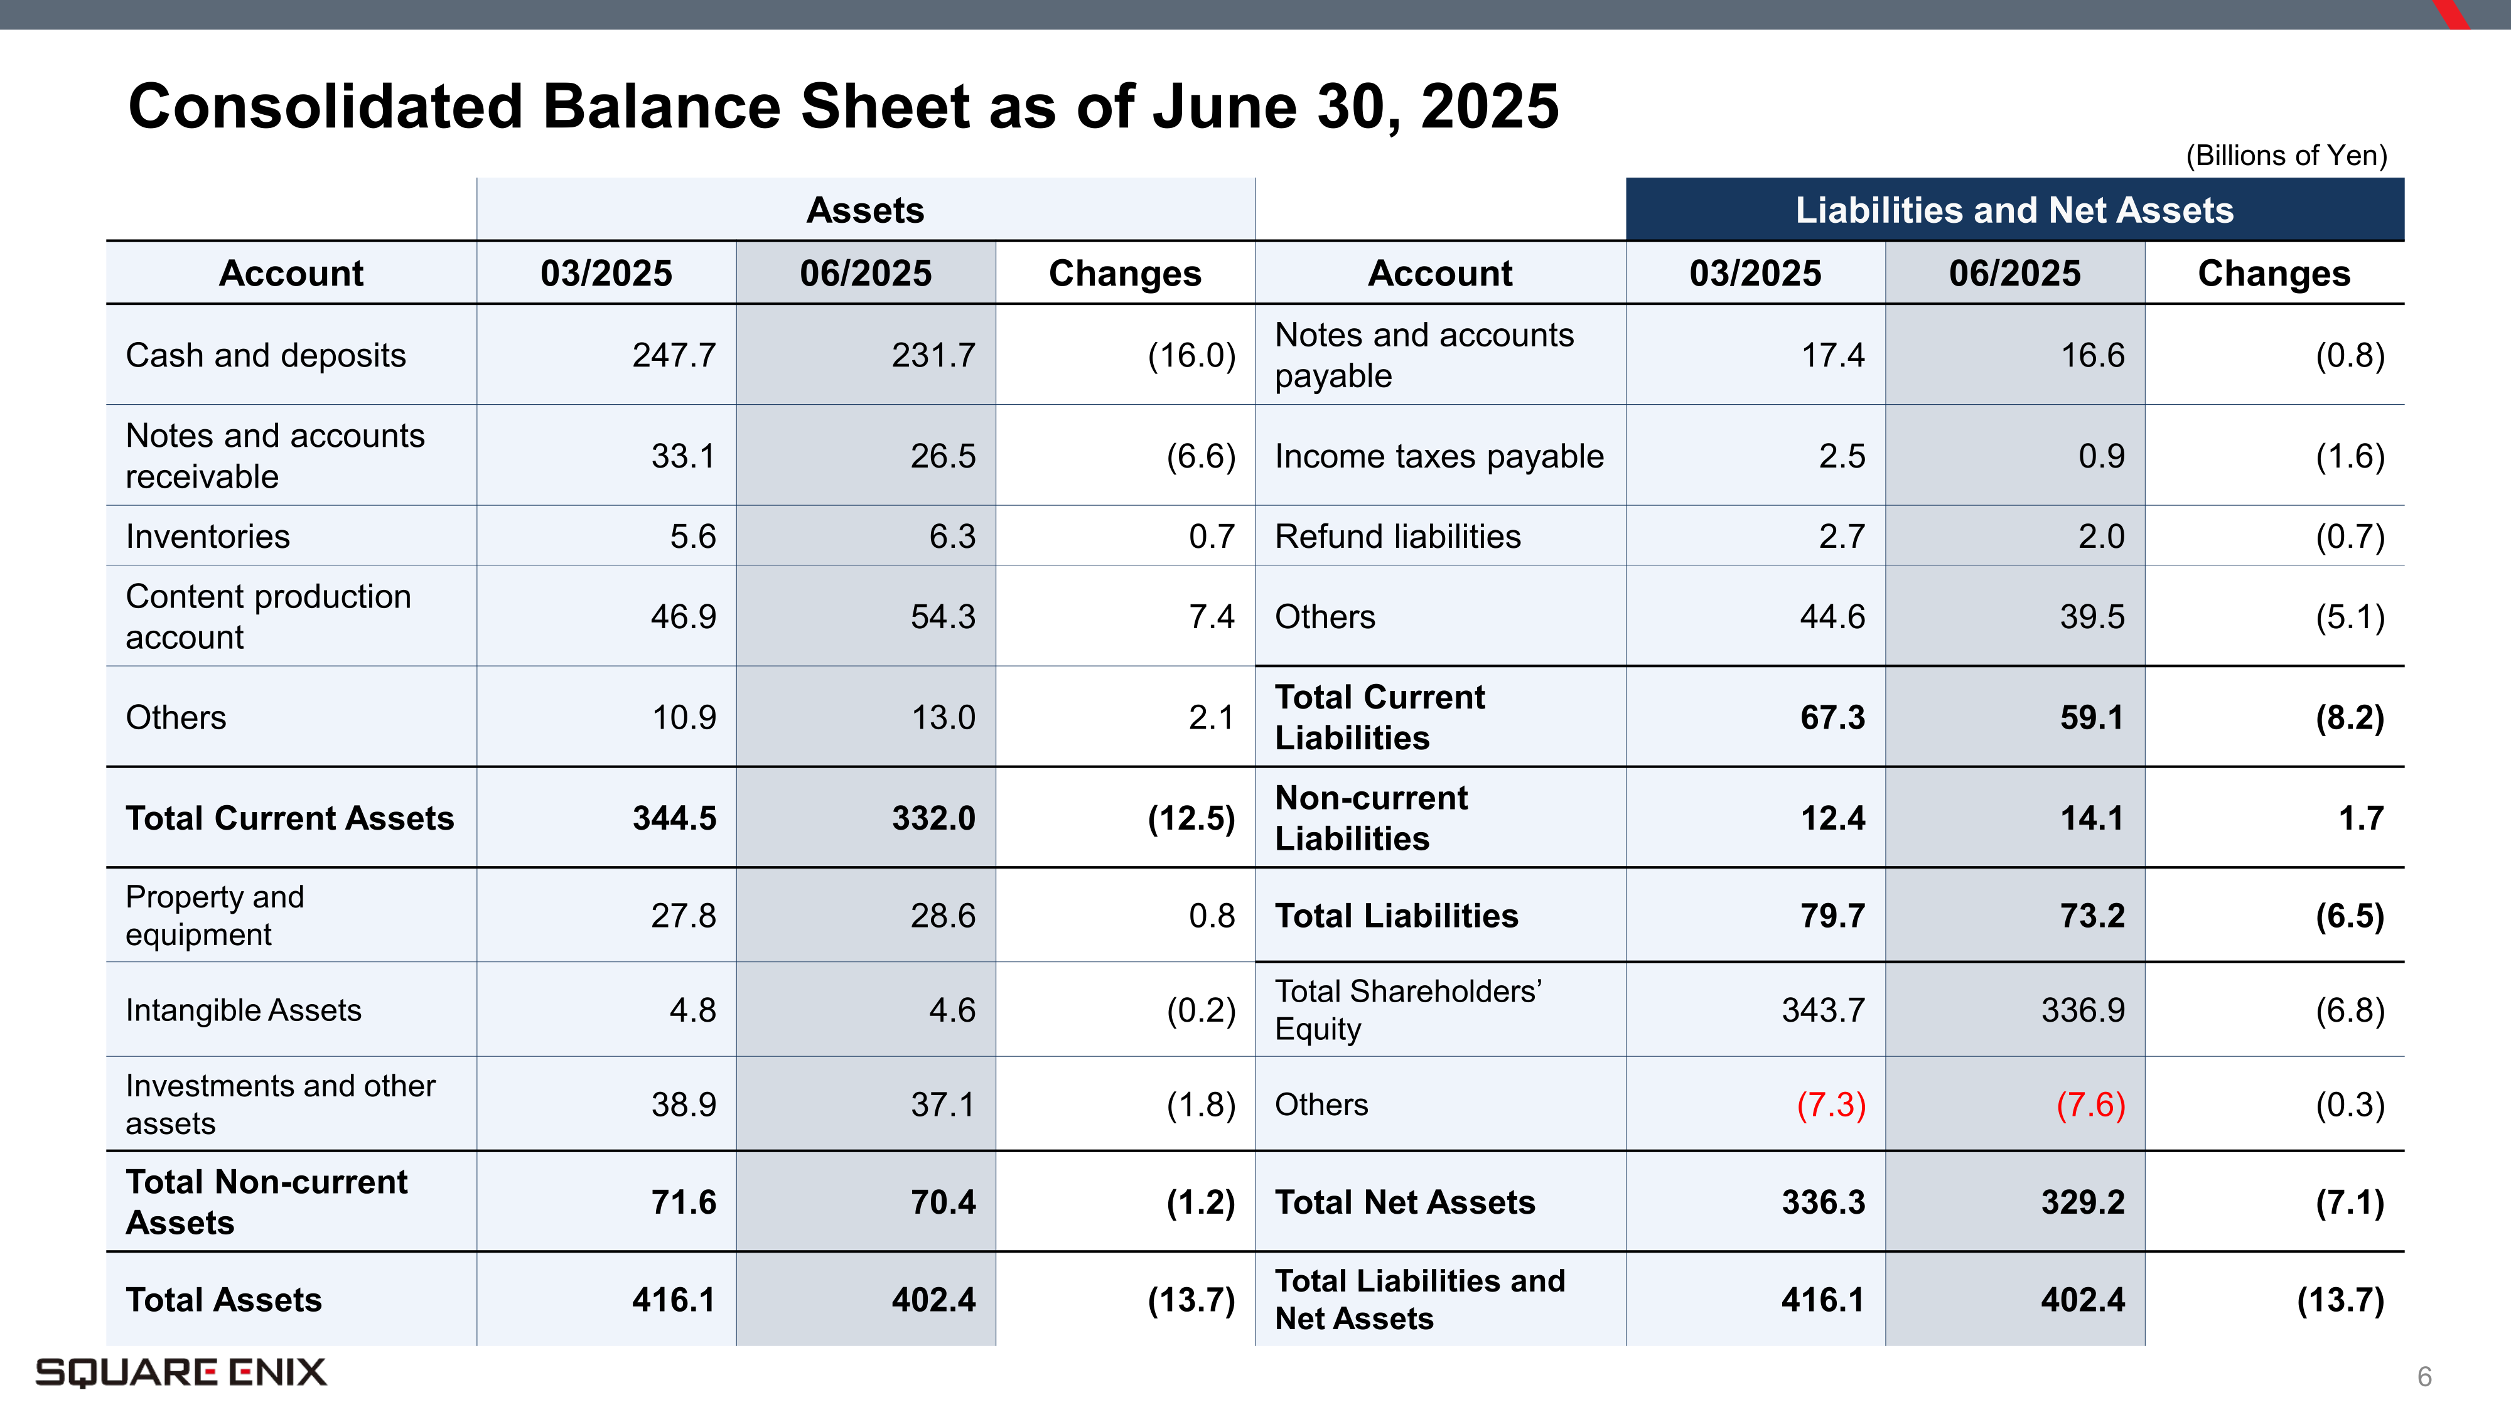2511x1412 pixels.
Task: Select Property and equipment value 28.6
Action: tap(943, 915)
